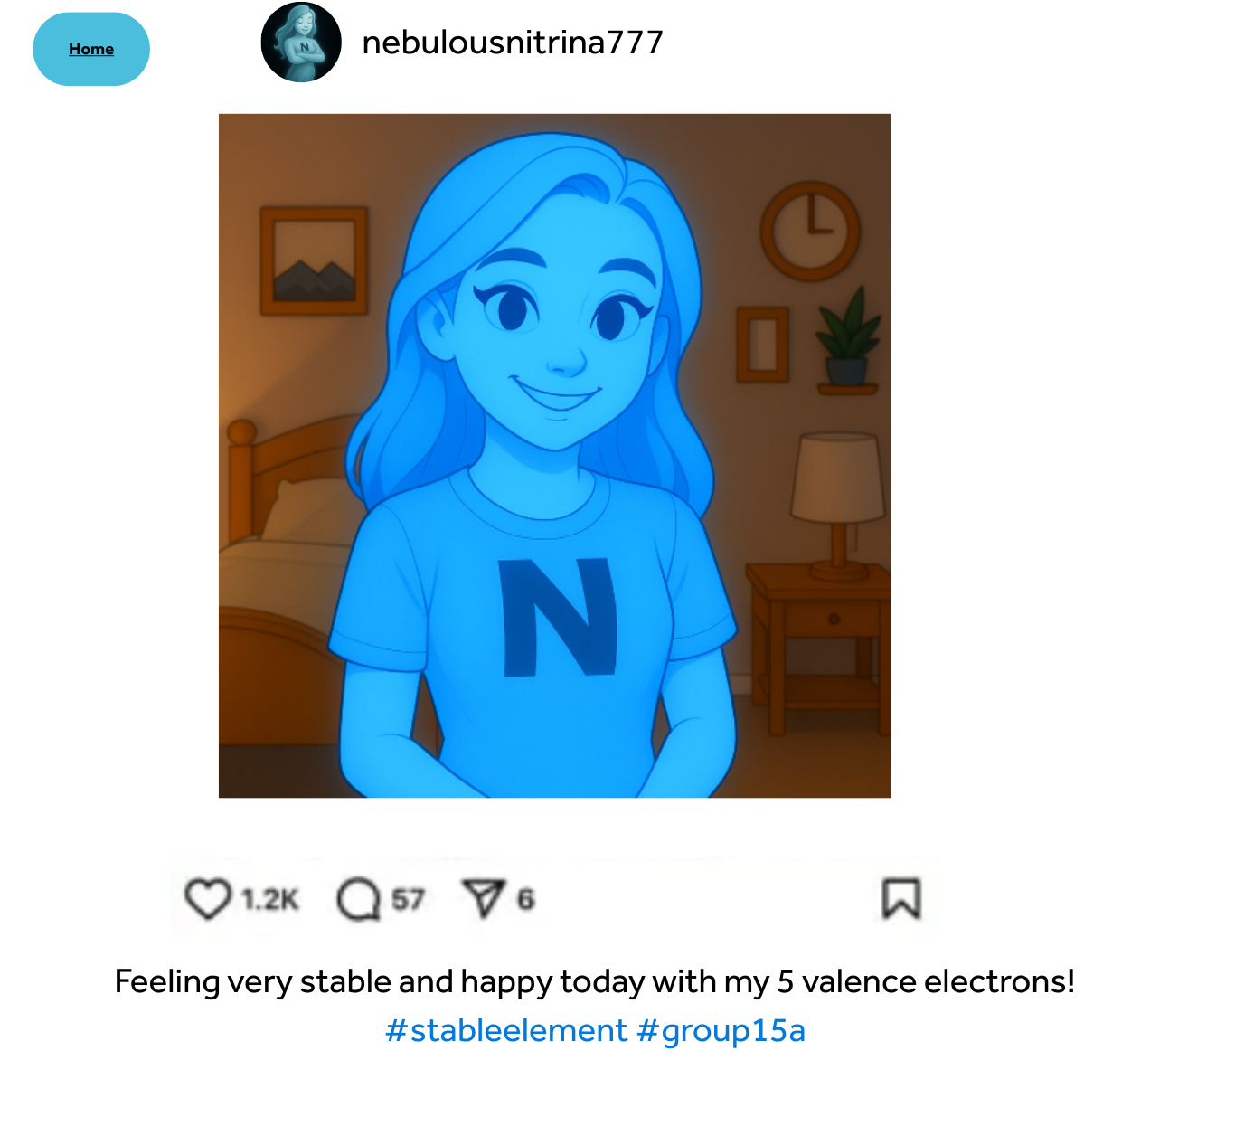Click the Home button
The height and width of the screenshot is (1136, 1235).
(x=91, y=49)
